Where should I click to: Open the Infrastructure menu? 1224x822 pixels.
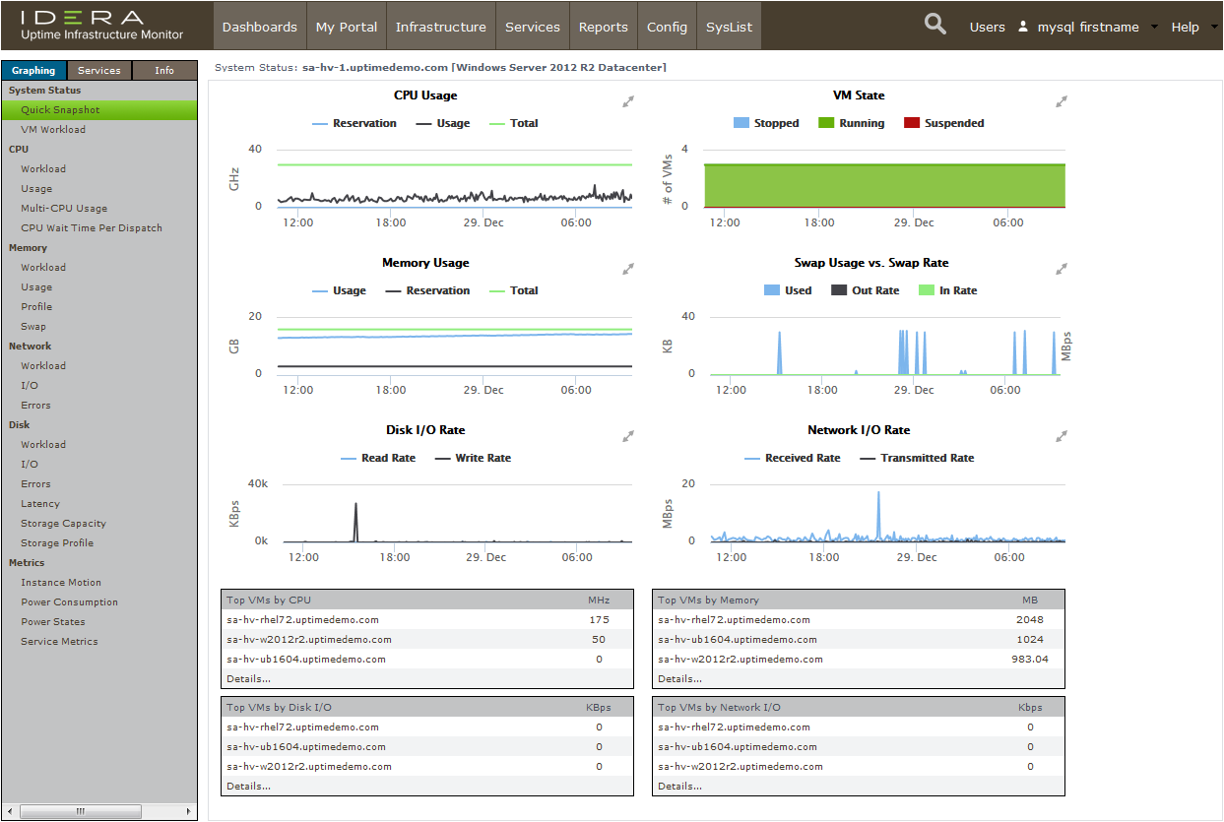(x=440, y=27)
